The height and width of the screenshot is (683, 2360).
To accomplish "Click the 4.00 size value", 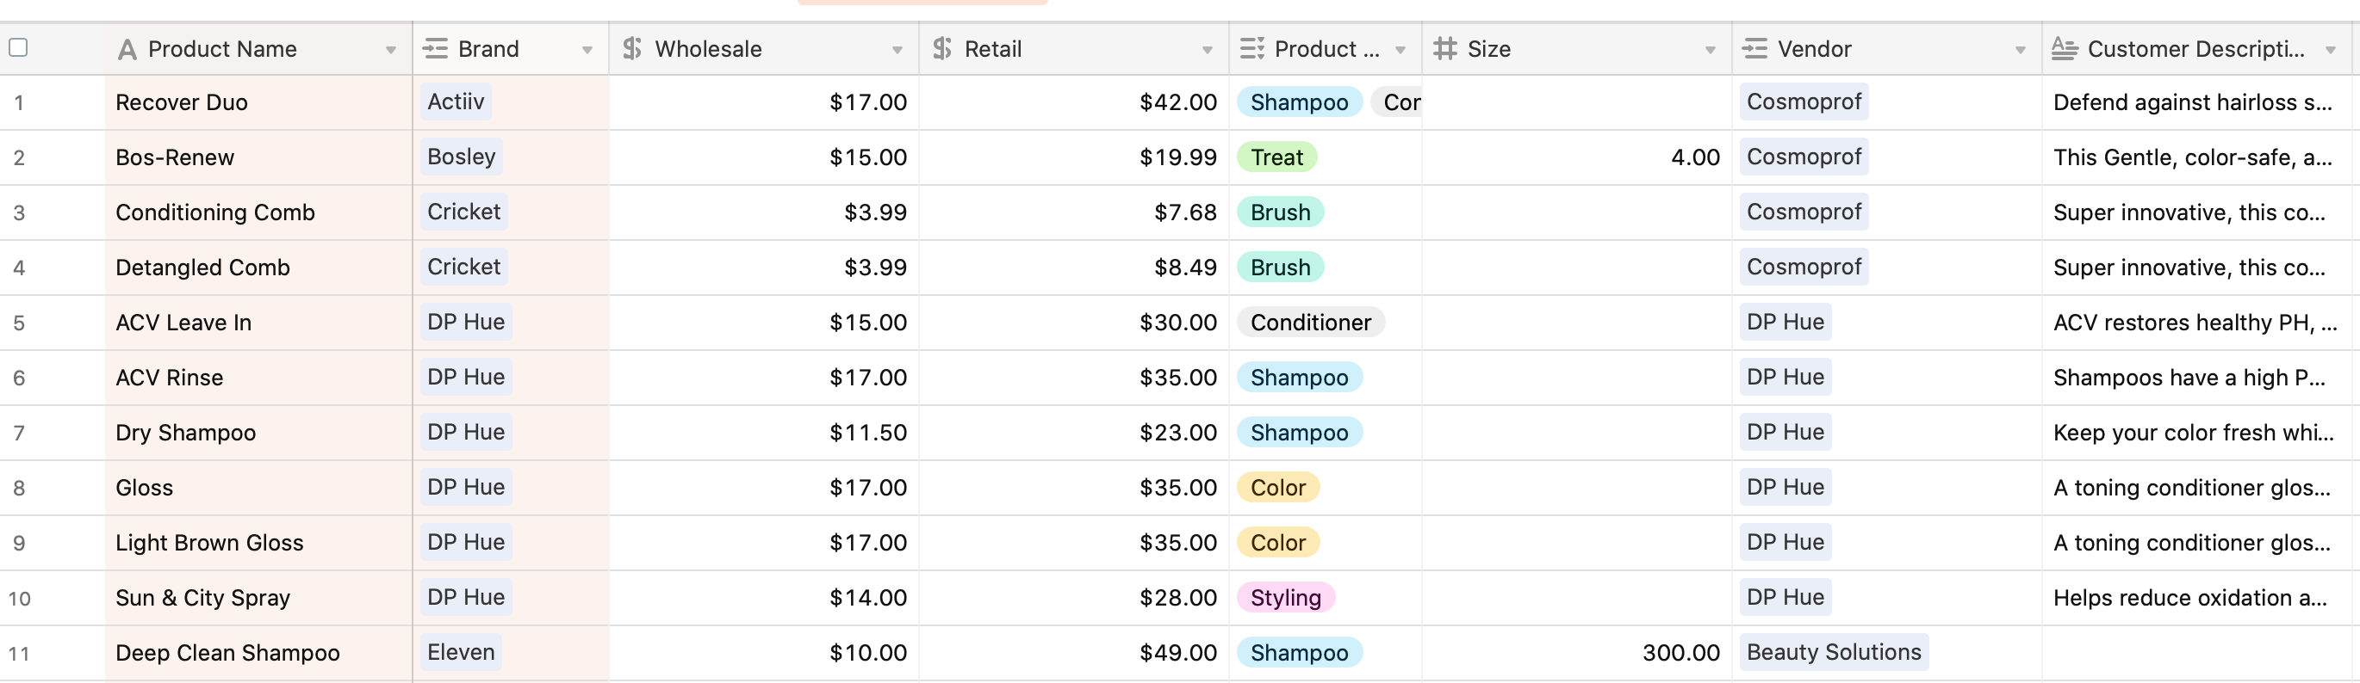I will (1695, 157).
